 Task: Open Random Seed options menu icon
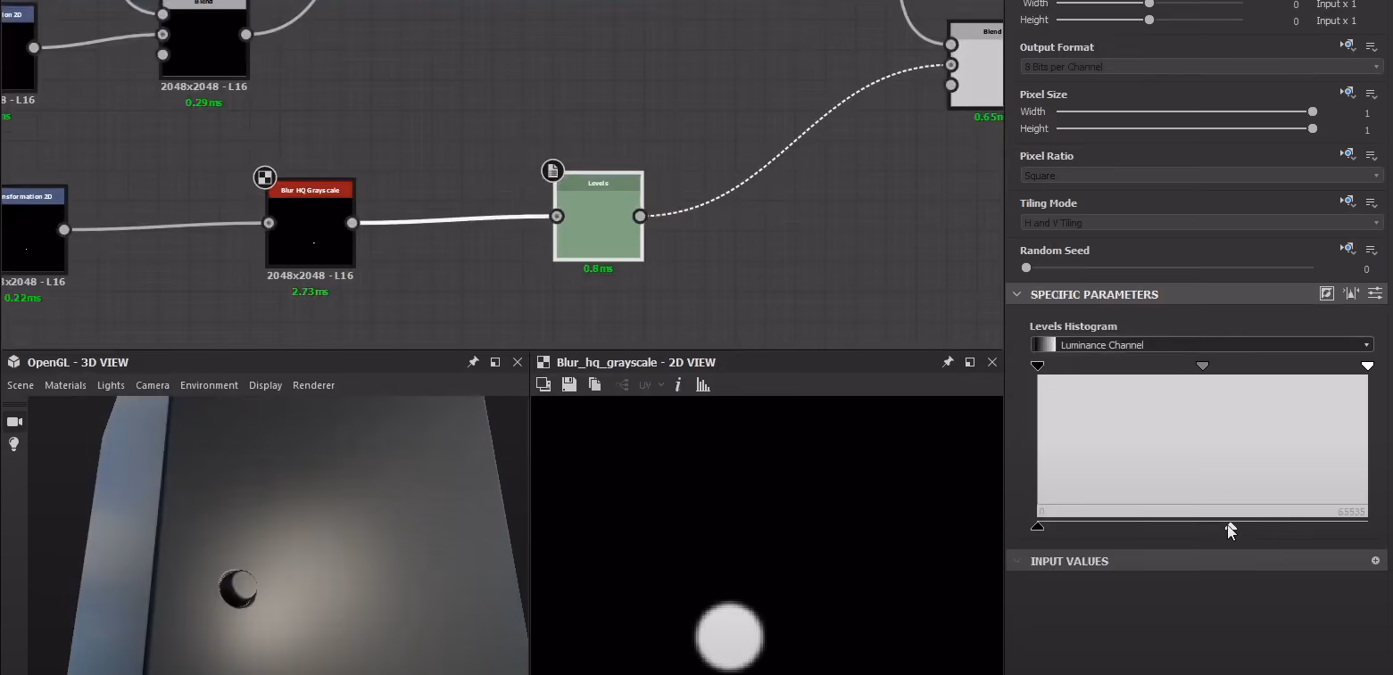click(x=1372, y=250)
